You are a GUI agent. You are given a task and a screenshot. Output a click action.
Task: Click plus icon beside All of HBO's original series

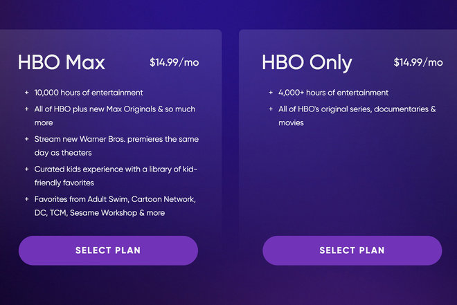(271, 109)
